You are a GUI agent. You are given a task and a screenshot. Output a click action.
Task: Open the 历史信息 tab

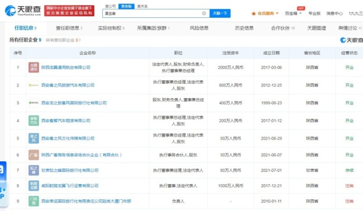pos(244,28)
